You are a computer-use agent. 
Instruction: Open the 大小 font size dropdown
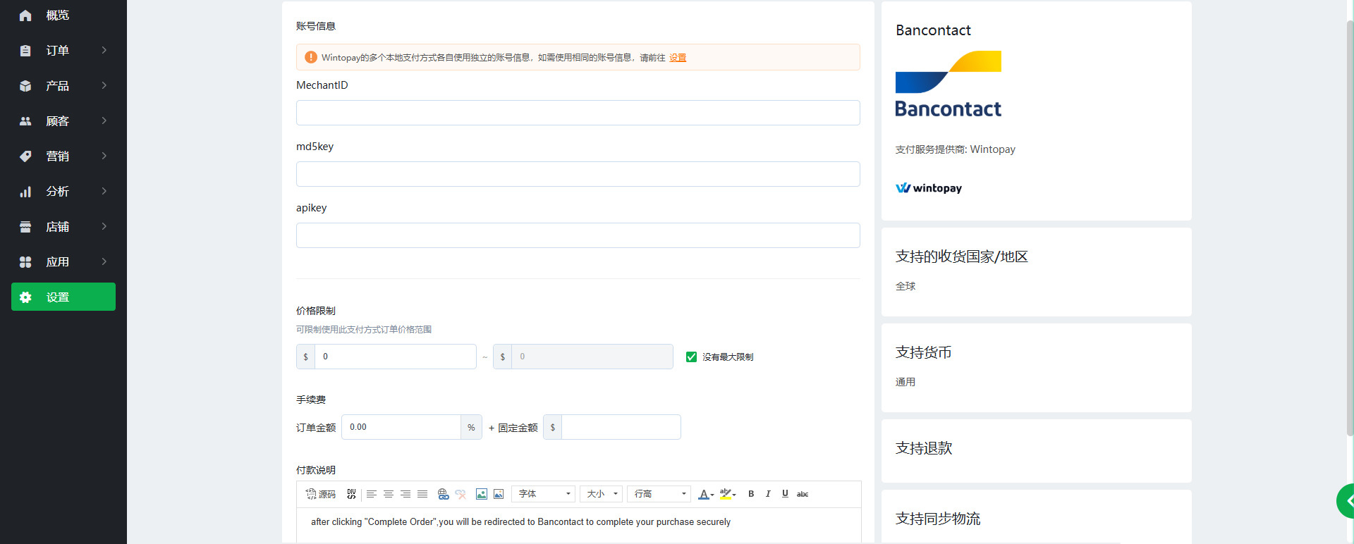(x=602, y=494)
